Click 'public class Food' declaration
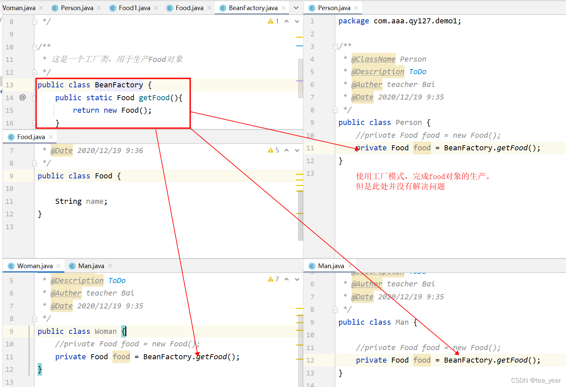 coord(75,176)
